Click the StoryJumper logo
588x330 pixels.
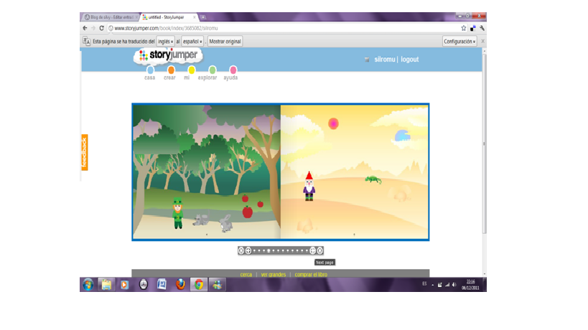click(x=168, y=56)
